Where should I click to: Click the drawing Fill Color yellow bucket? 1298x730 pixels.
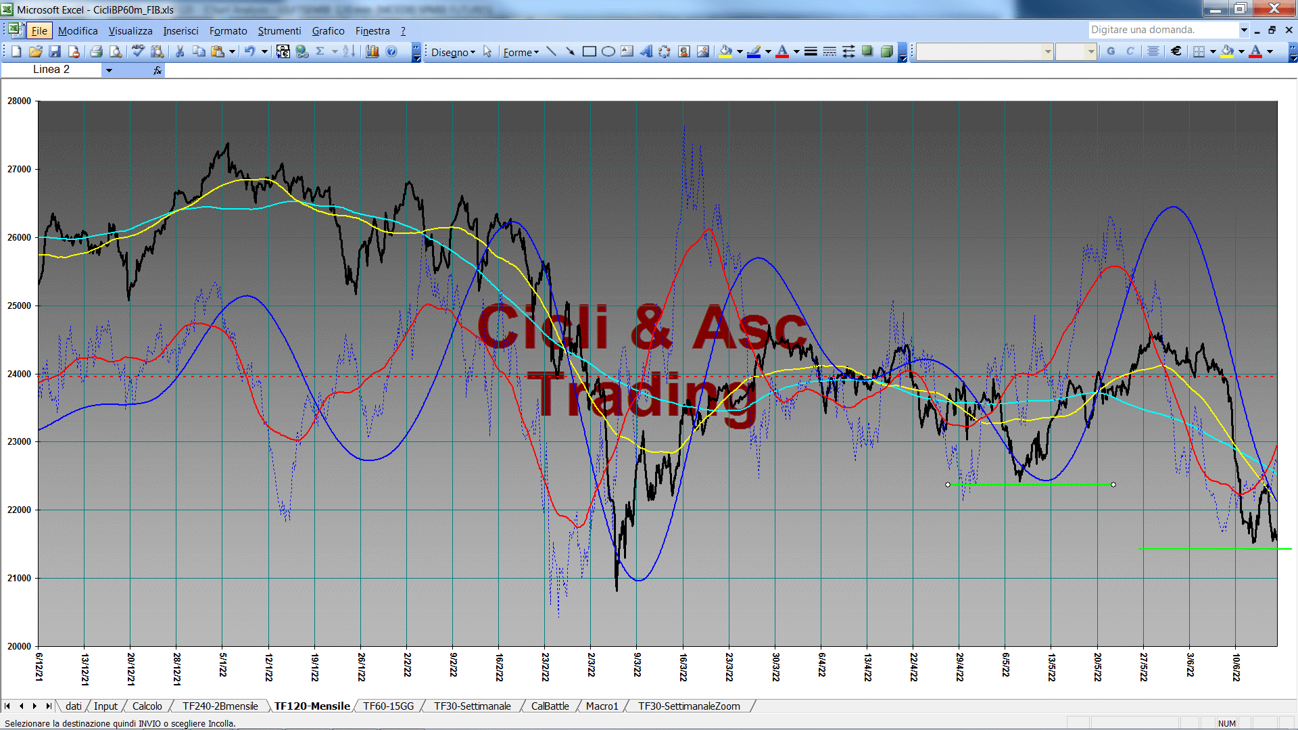[725, 51]
